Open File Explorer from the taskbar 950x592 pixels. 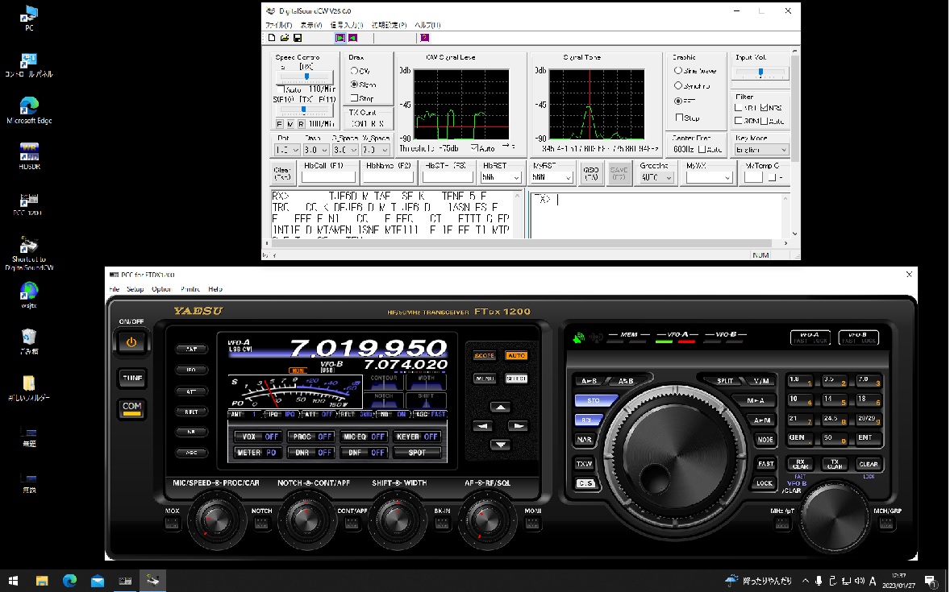click(x=42, y=581)
